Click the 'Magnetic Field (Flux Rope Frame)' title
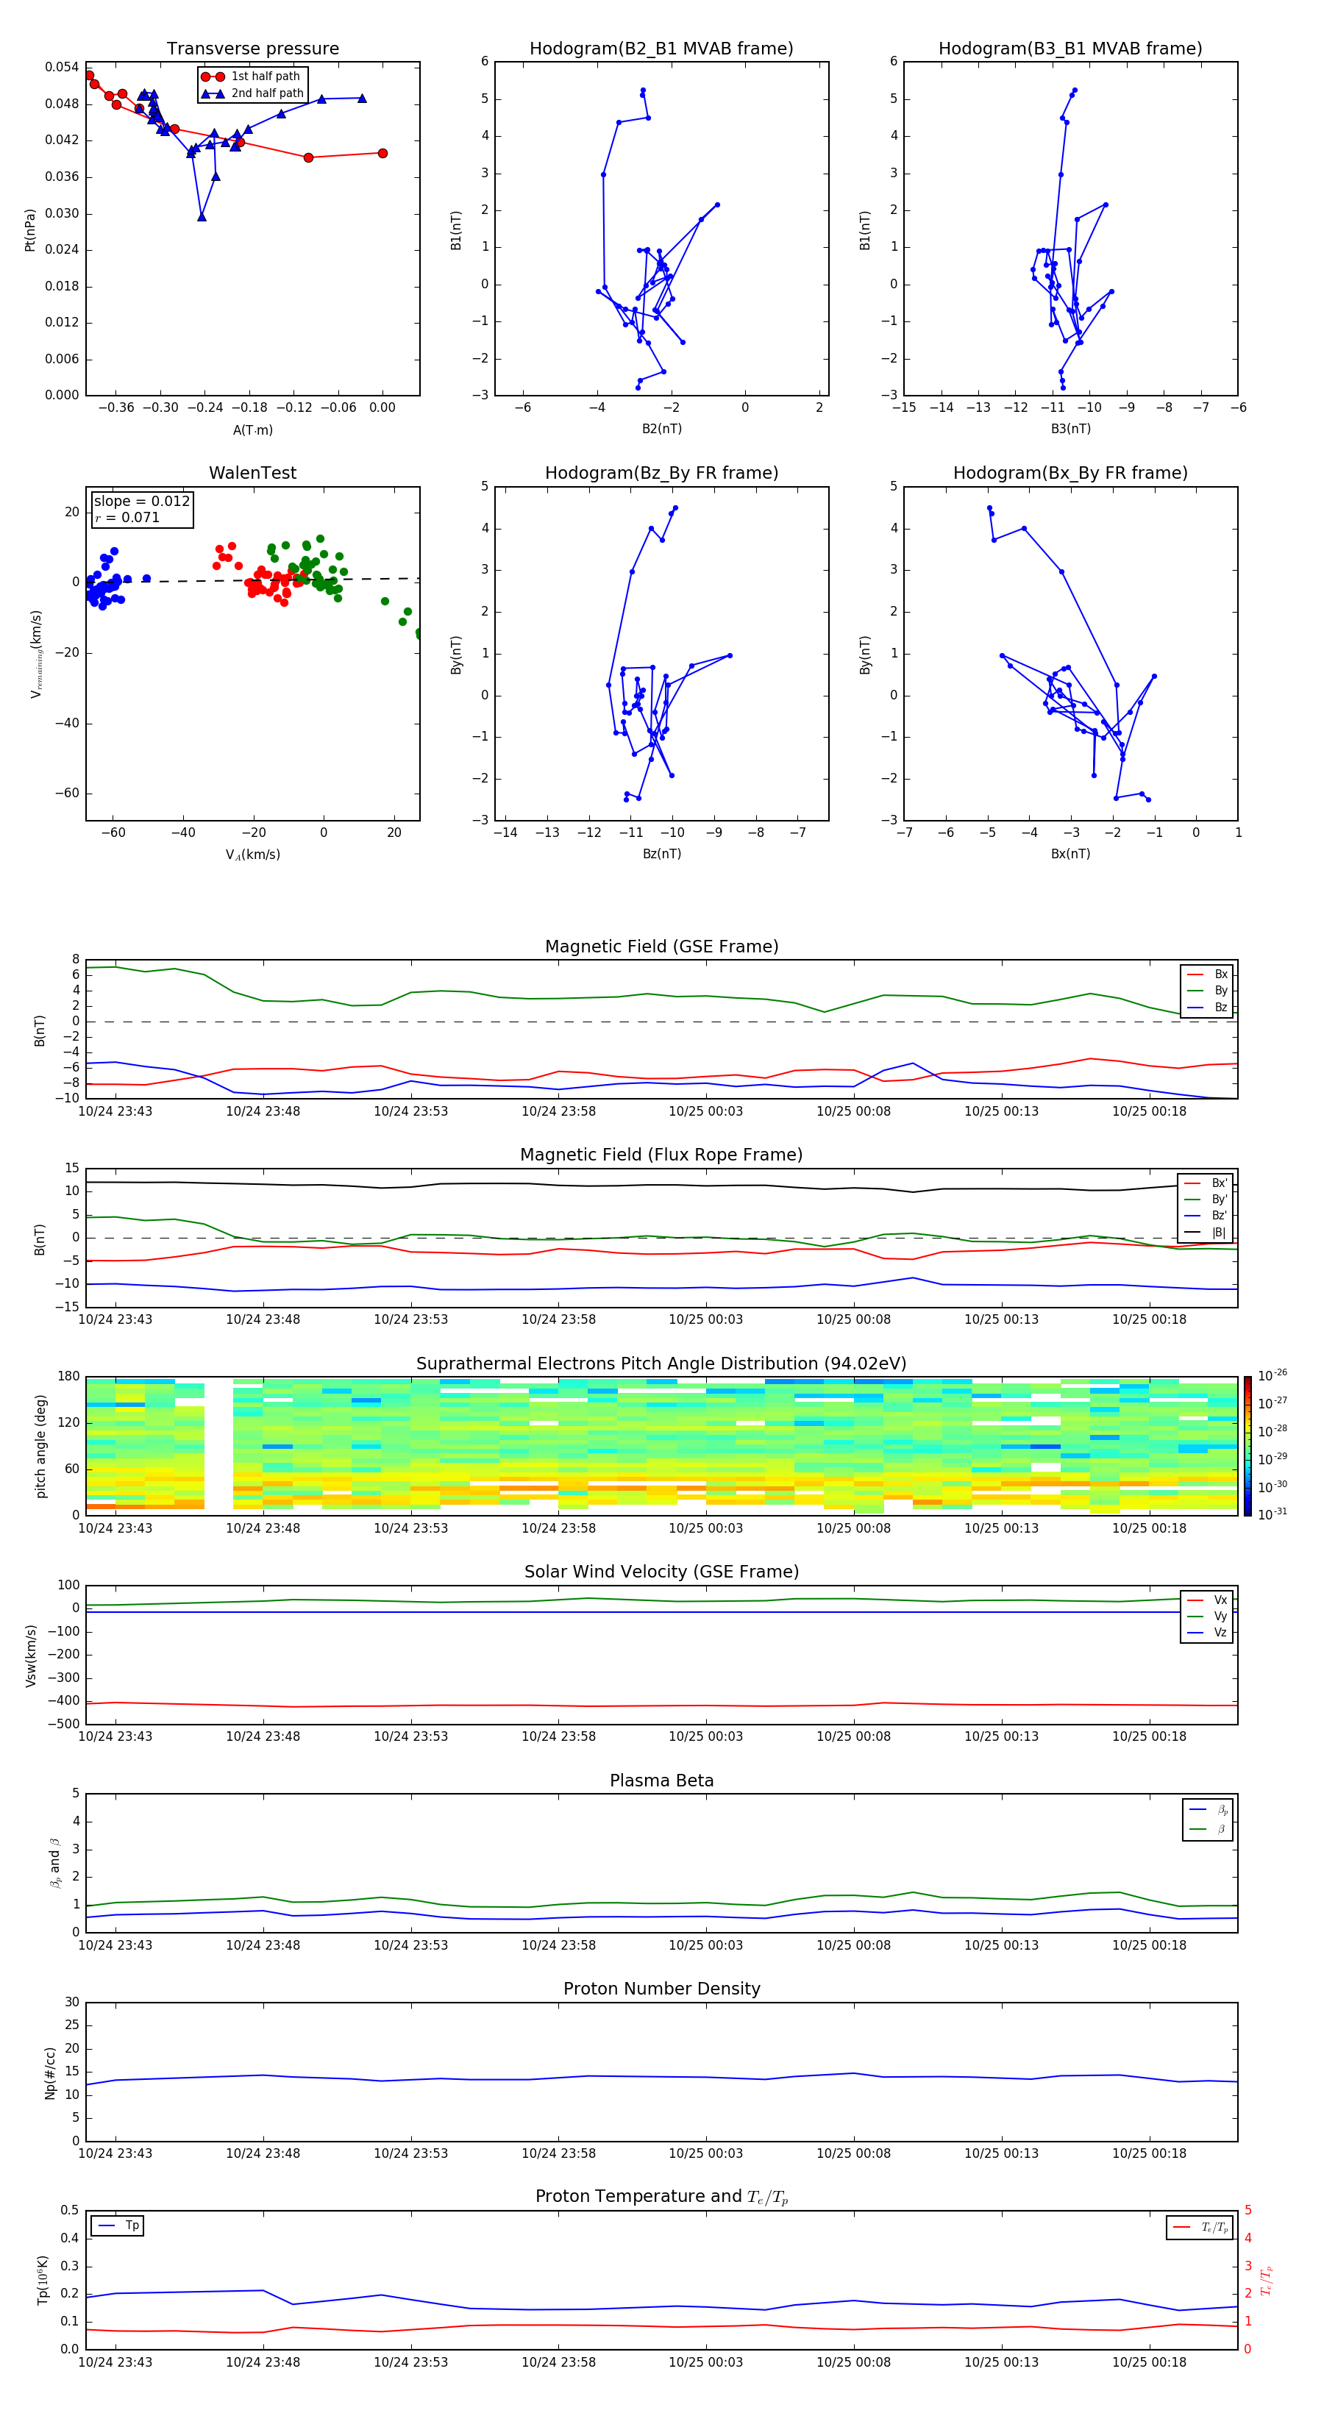Viewport: 1324px width, 2427px height. 661,1155
